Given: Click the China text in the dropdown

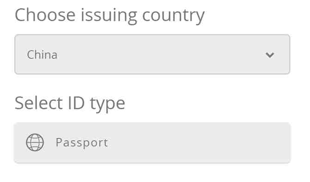Looking at the screenshot, I should pos(42,55).
